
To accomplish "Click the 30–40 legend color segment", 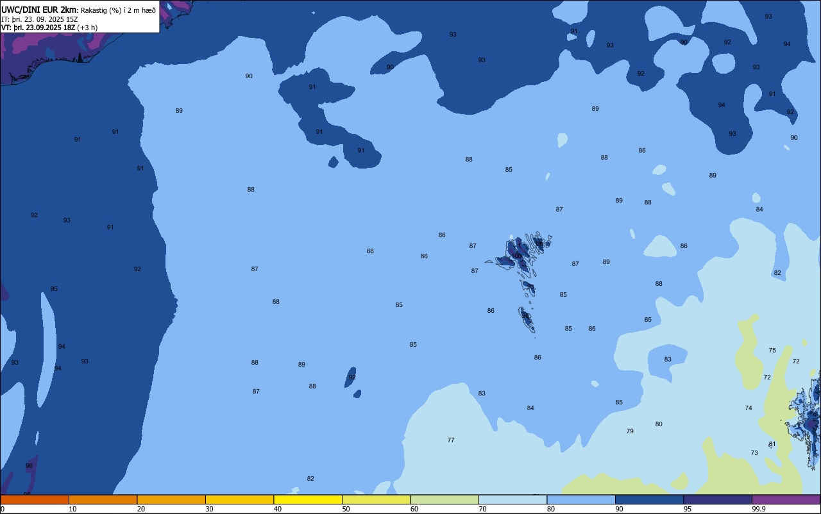I will click(239, 499).
